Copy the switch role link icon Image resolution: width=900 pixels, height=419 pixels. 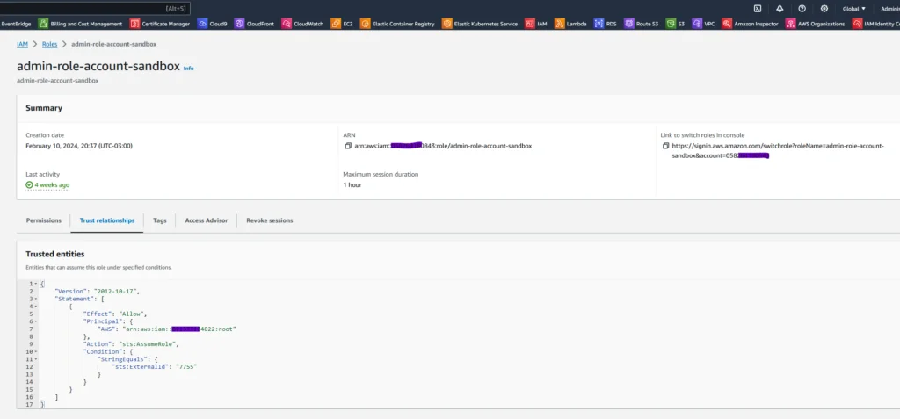tap(666, 146)
